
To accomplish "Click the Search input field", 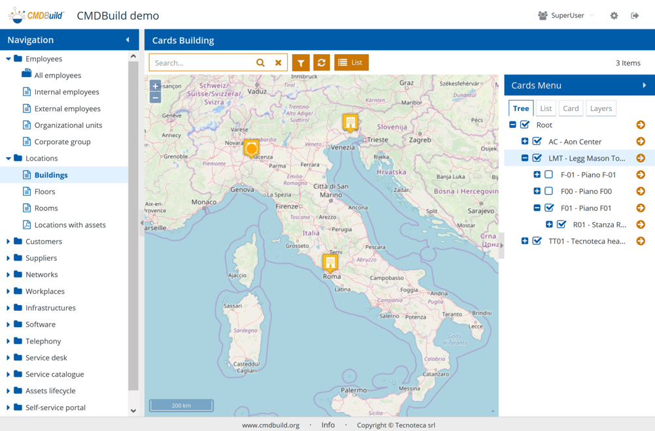I will (201, 63).
